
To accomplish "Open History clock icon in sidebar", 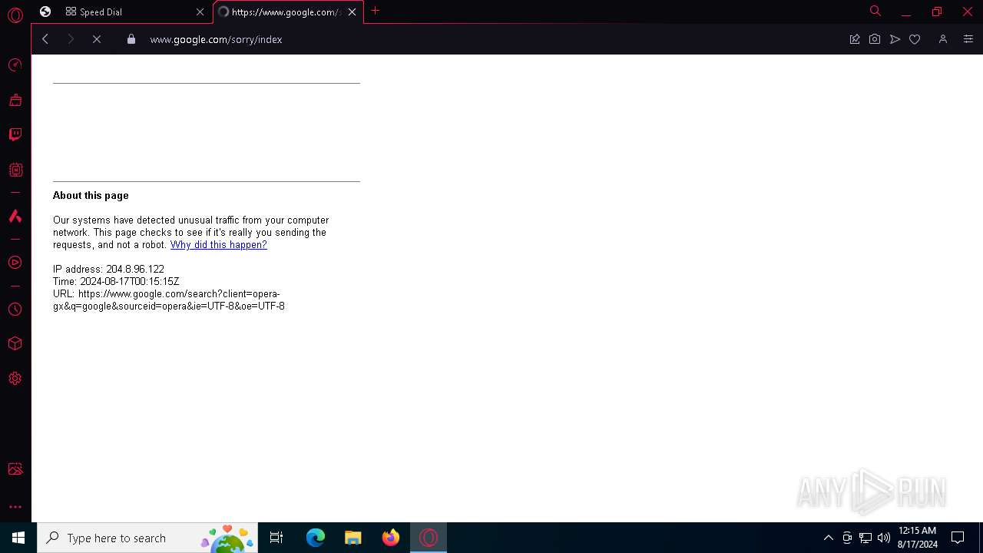I will tap(15, 309).
